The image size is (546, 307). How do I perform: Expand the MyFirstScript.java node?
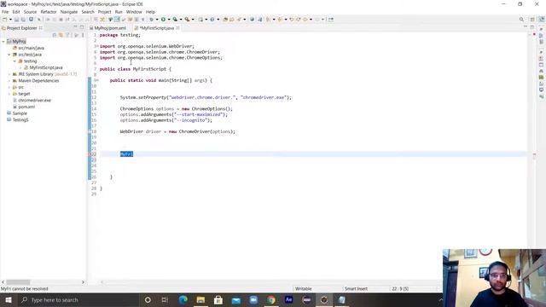(x=20, y=67)
